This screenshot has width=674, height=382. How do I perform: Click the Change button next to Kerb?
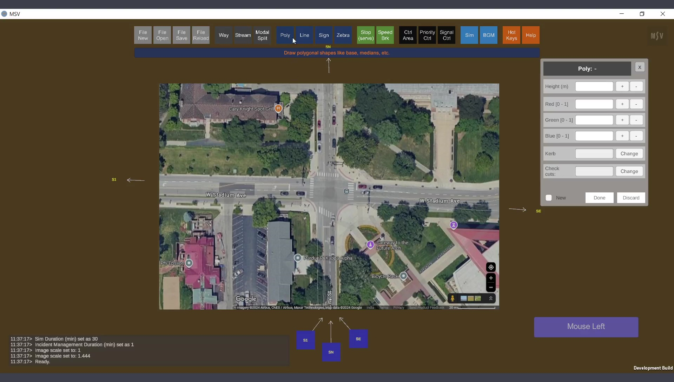pyautogui.click(x=629, y=153)
